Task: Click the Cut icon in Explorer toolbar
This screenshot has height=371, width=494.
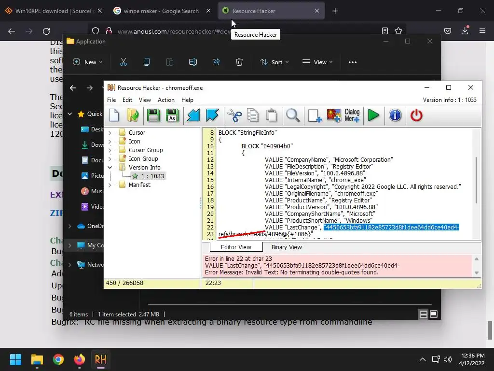Action: [x=123, y=62]
